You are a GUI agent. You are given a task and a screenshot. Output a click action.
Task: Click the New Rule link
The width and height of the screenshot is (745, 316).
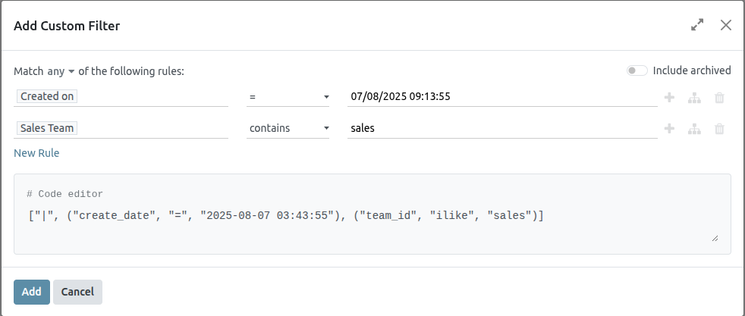click(x=36, y=153)
